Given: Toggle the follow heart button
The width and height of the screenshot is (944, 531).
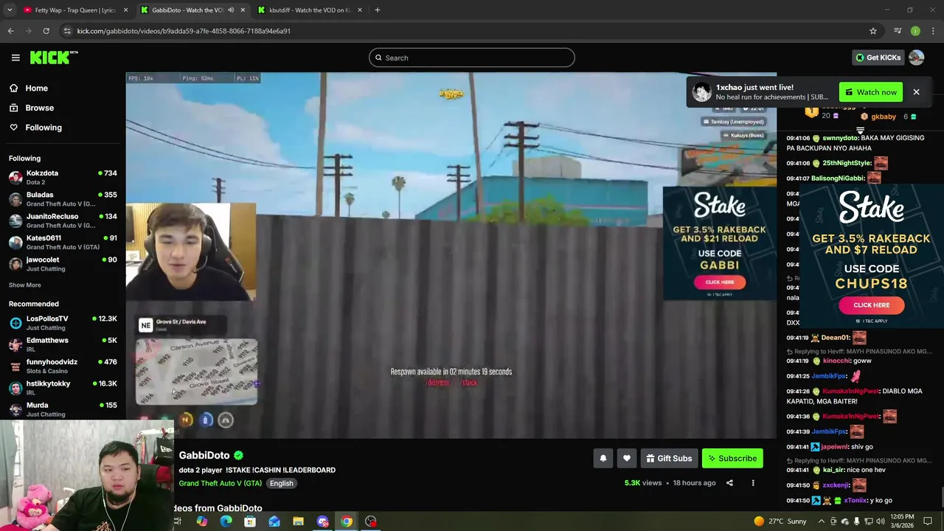Looking at the screenshot, I should tap(626, 459).
